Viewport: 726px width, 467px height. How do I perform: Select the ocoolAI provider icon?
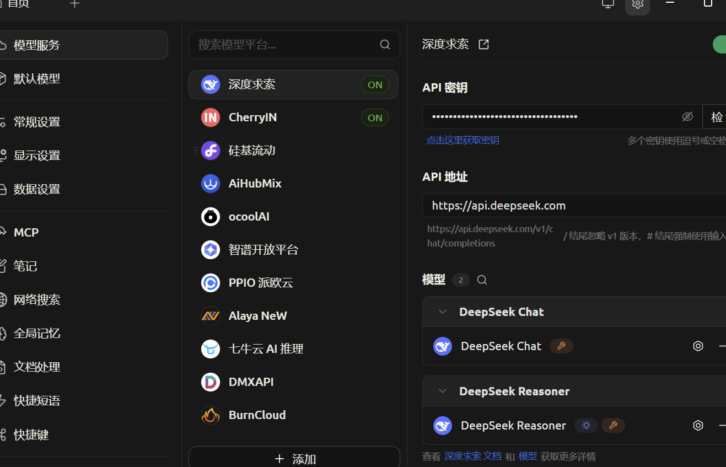coord(211,217)
